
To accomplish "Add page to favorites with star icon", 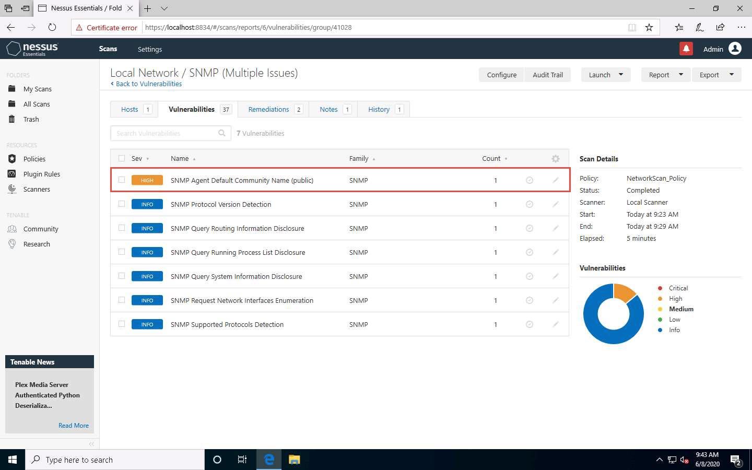I will pos(649,27).
